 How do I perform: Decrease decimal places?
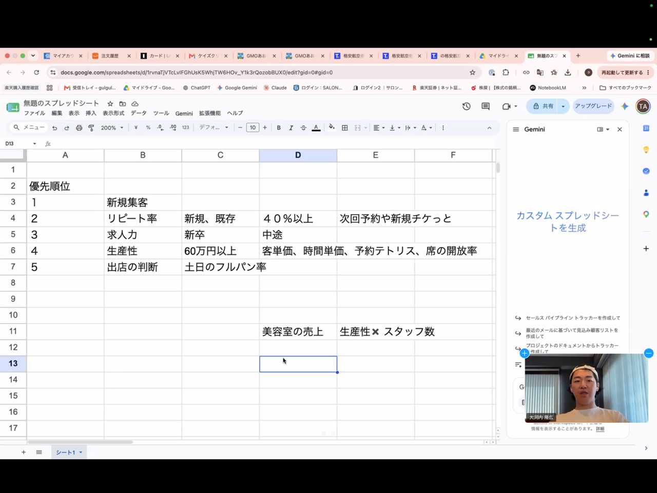point(161,128)
